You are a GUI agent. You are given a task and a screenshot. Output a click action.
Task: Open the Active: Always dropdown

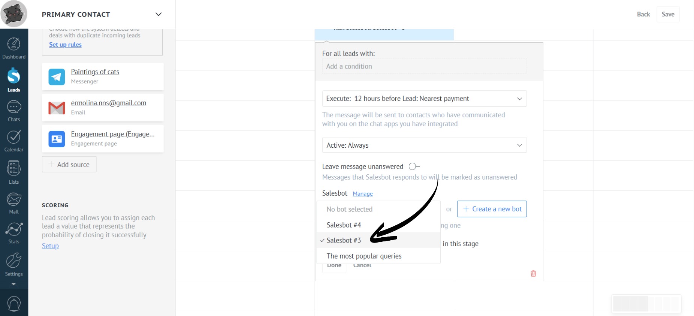[x=424, y=145]
